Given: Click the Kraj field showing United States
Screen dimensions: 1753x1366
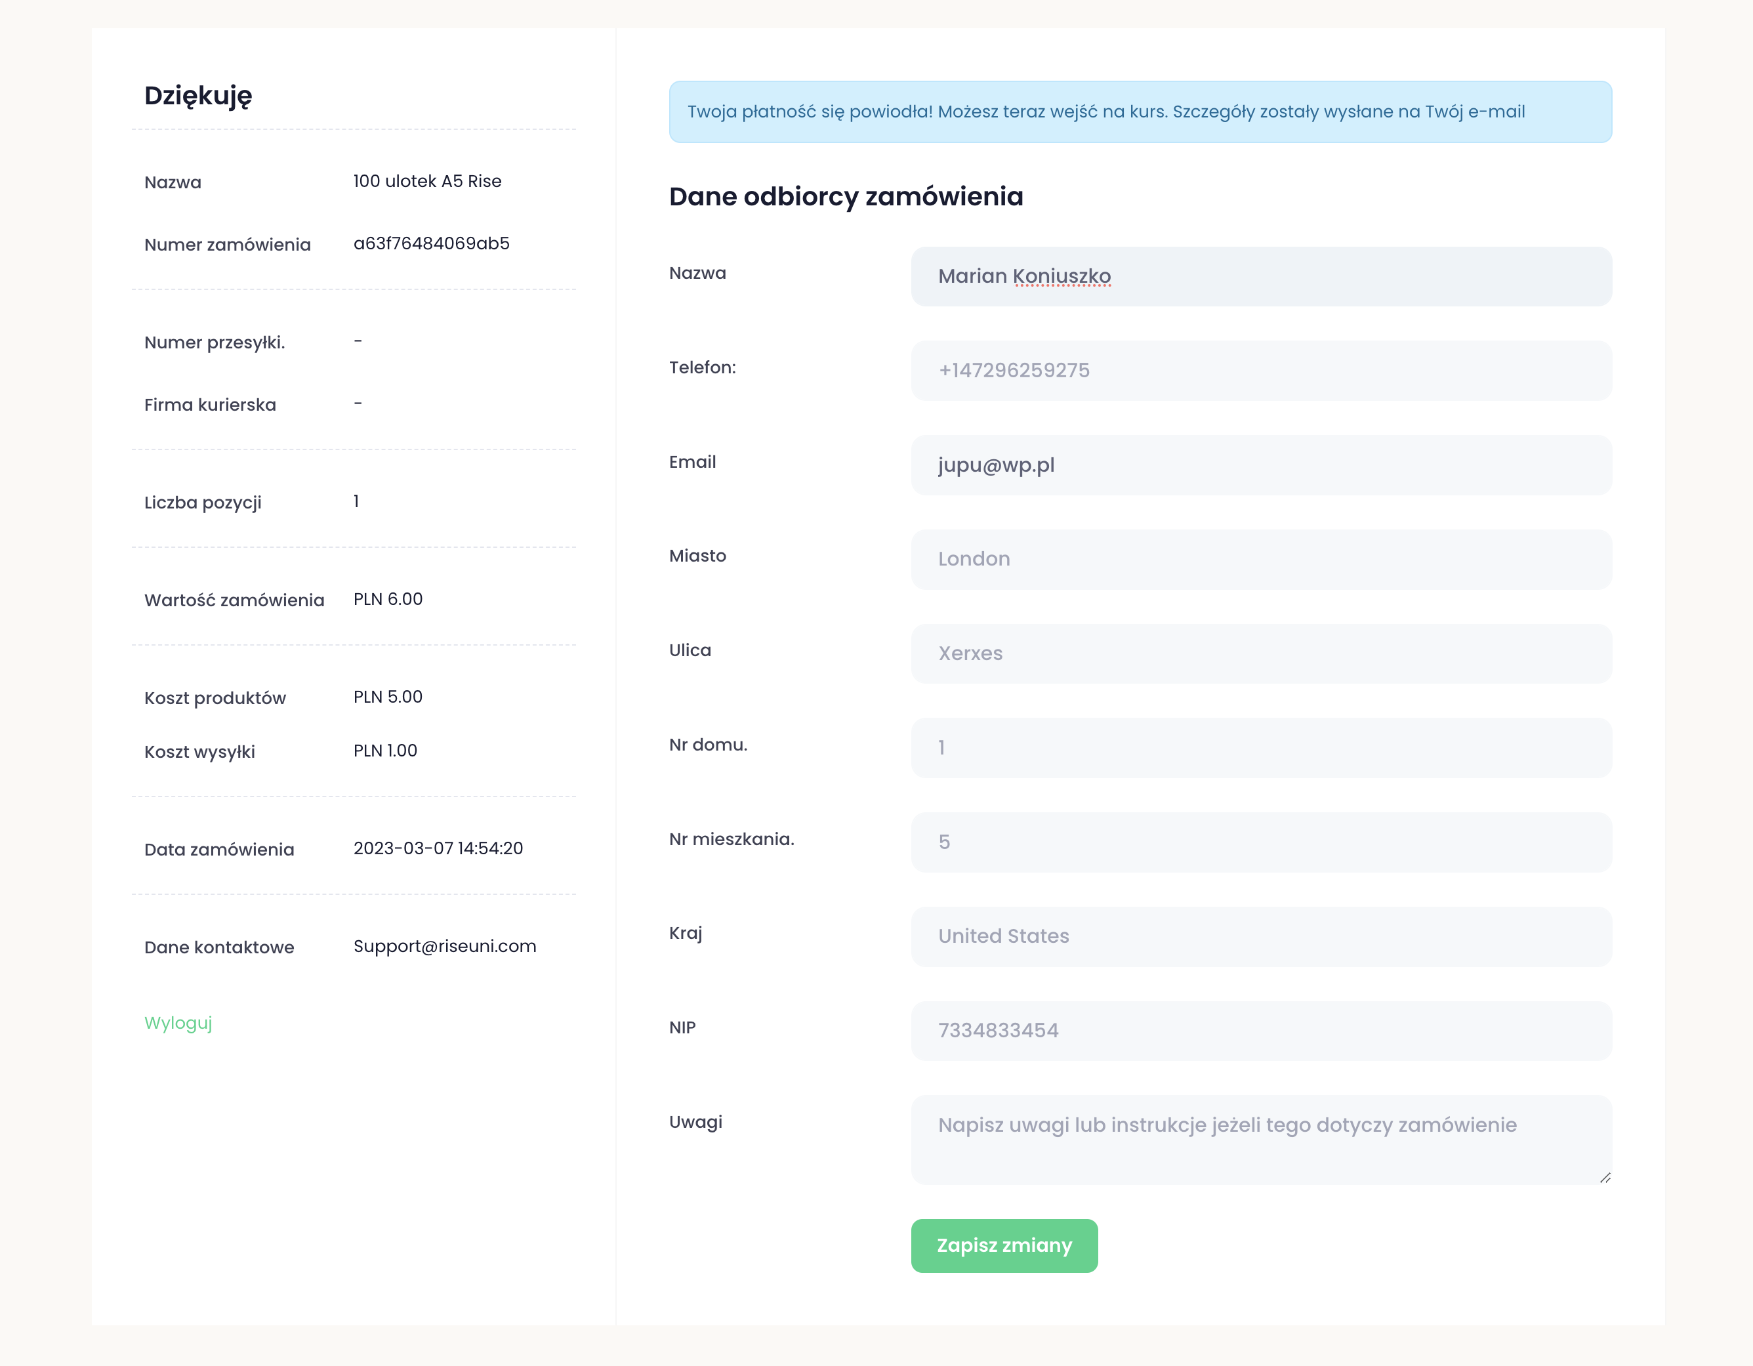Looking at the screenshot, I should (1260, 936).
